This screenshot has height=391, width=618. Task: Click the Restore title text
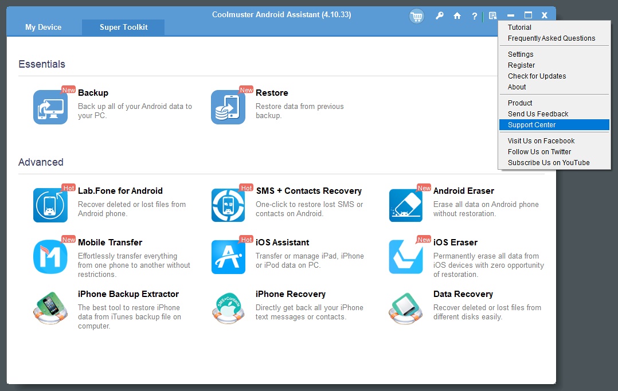272,93
